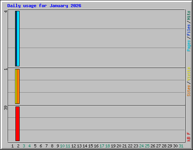Click day 6 on the x-axis
This screenshot has width=193, height=150.
41,146
